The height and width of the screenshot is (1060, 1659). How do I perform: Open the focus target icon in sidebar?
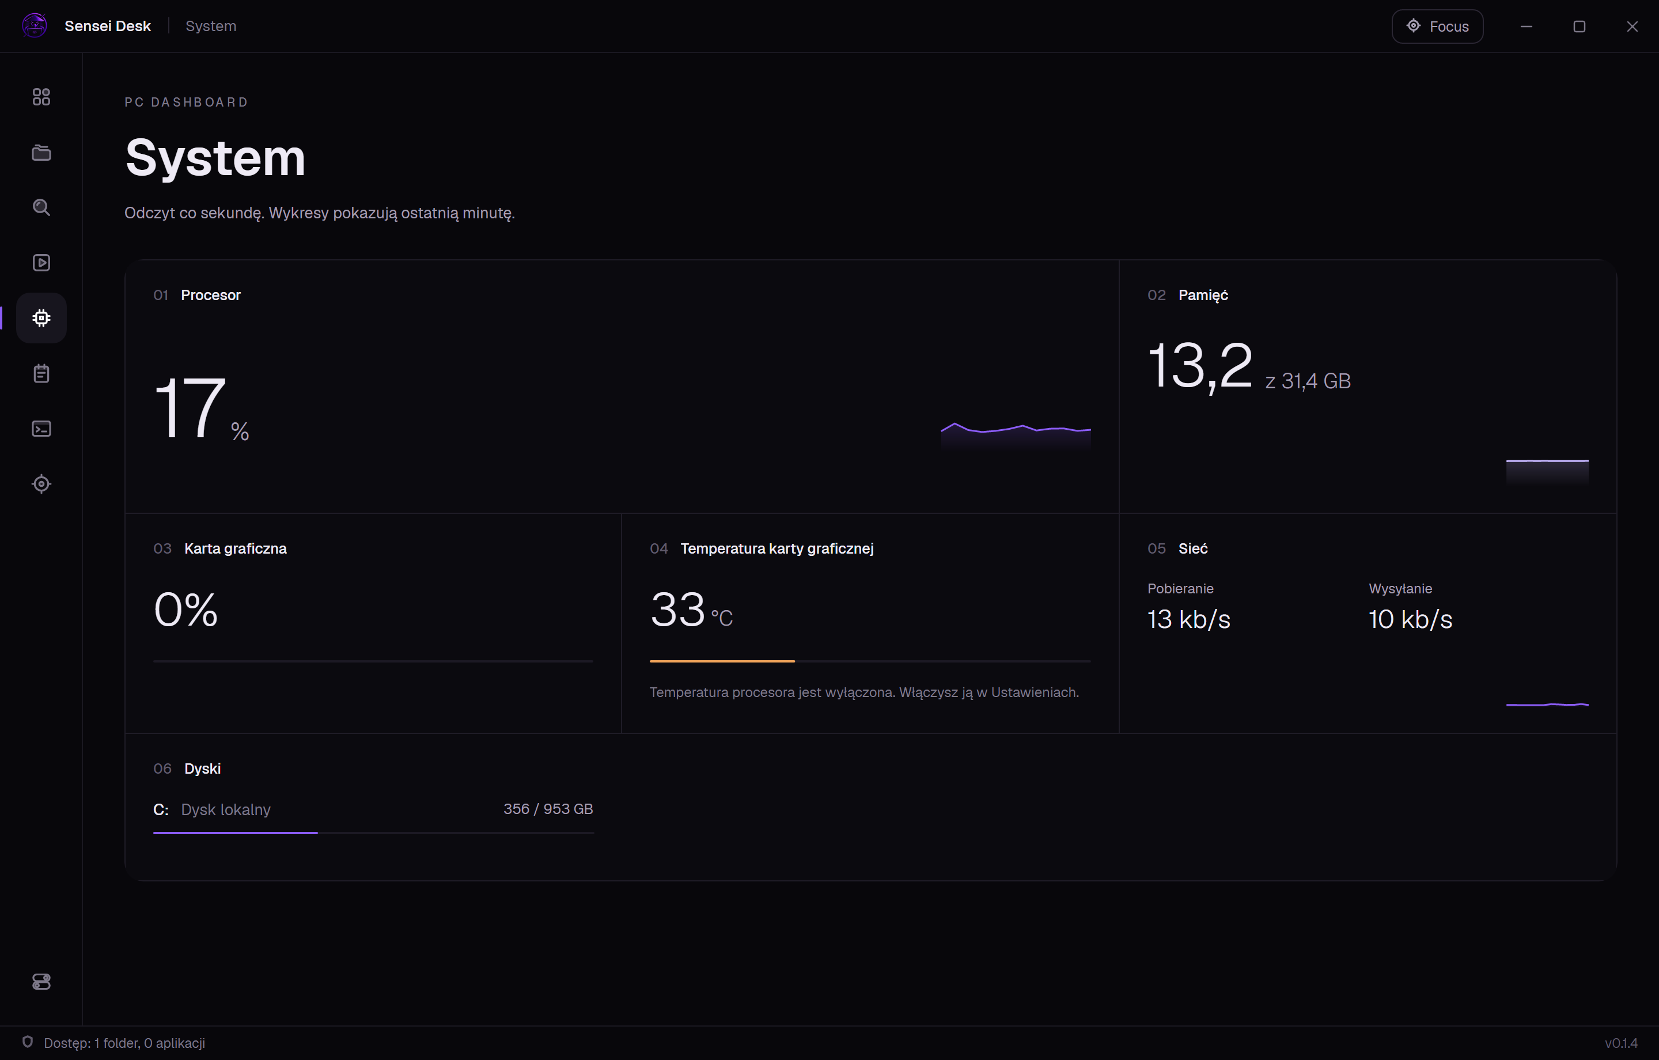(41, 484)
